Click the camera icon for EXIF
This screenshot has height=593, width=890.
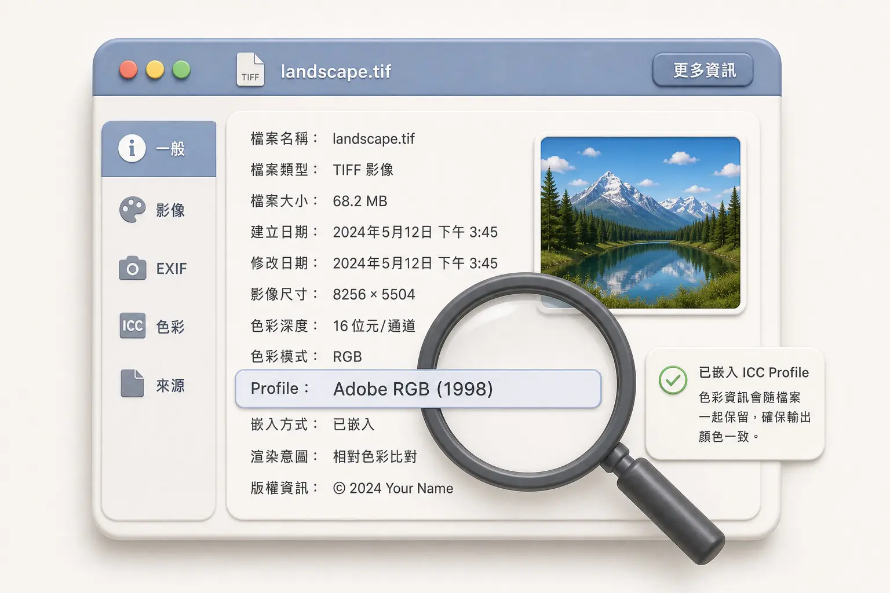pos(132,268)
